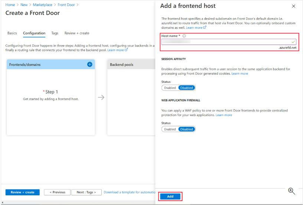Set Web Application Firewall to Disabled
The width and height of the screenshot is (303, 205).
point(186,129)
